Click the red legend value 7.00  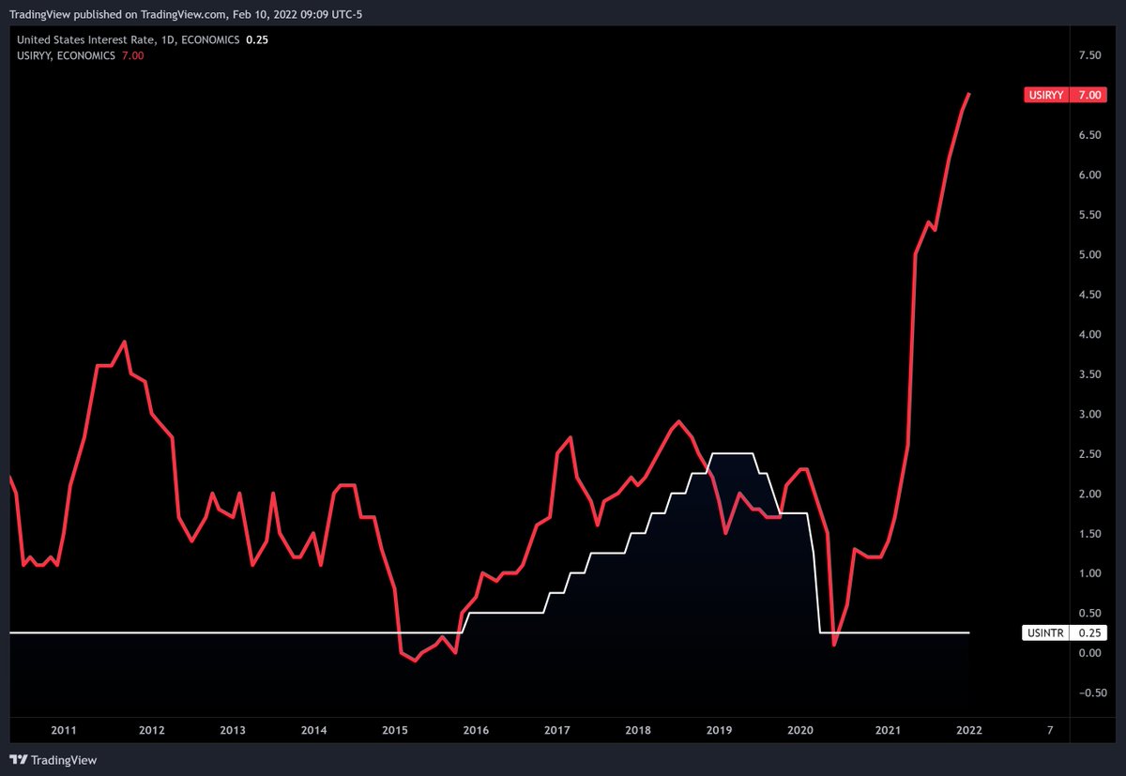tap(133, 55)
